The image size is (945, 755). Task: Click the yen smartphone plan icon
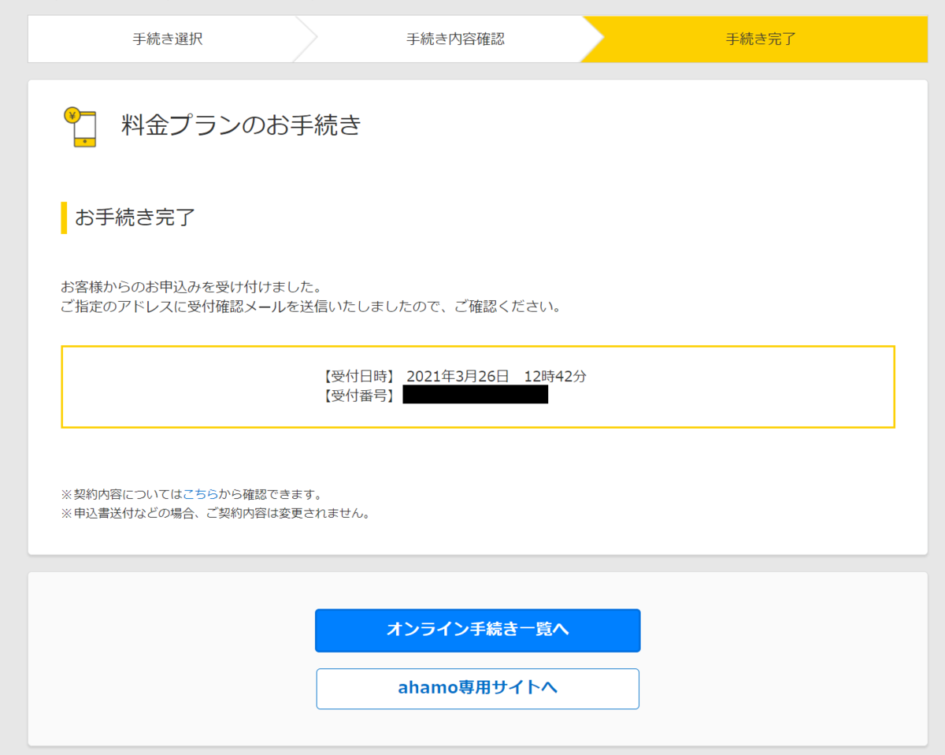pyautogui.click(x=80, y=127)
